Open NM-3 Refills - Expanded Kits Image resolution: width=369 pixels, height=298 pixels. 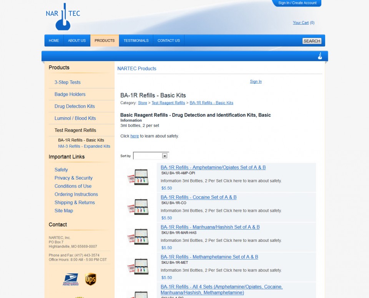84,146
